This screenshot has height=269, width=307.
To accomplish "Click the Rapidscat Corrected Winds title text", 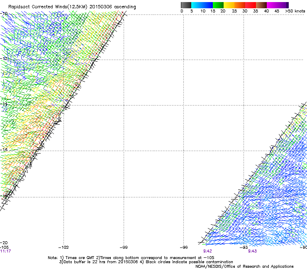I will 72,7.
